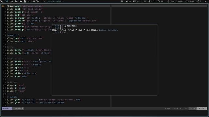Click the 'others' directory in terminal listing
Viewport: 209px width, 117px height.
pos(103,30)
